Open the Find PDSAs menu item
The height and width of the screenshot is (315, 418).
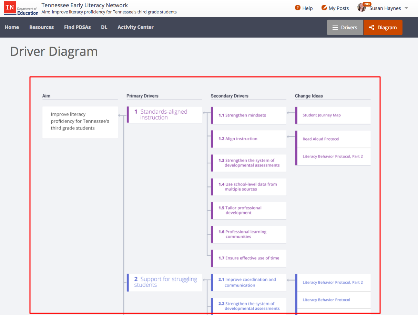(x=77, y=27)
